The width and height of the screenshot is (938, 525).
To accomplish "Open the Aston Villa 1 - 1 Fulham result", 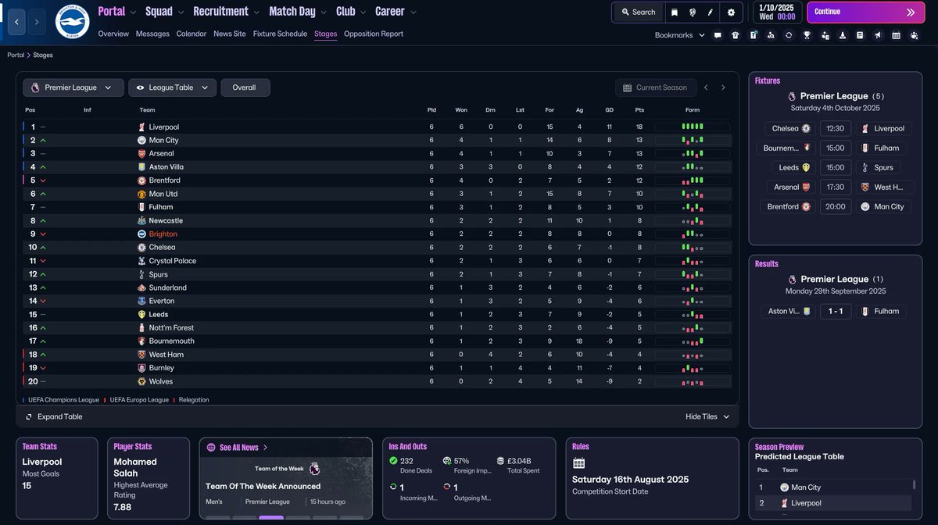I will (x=836, y=311).
